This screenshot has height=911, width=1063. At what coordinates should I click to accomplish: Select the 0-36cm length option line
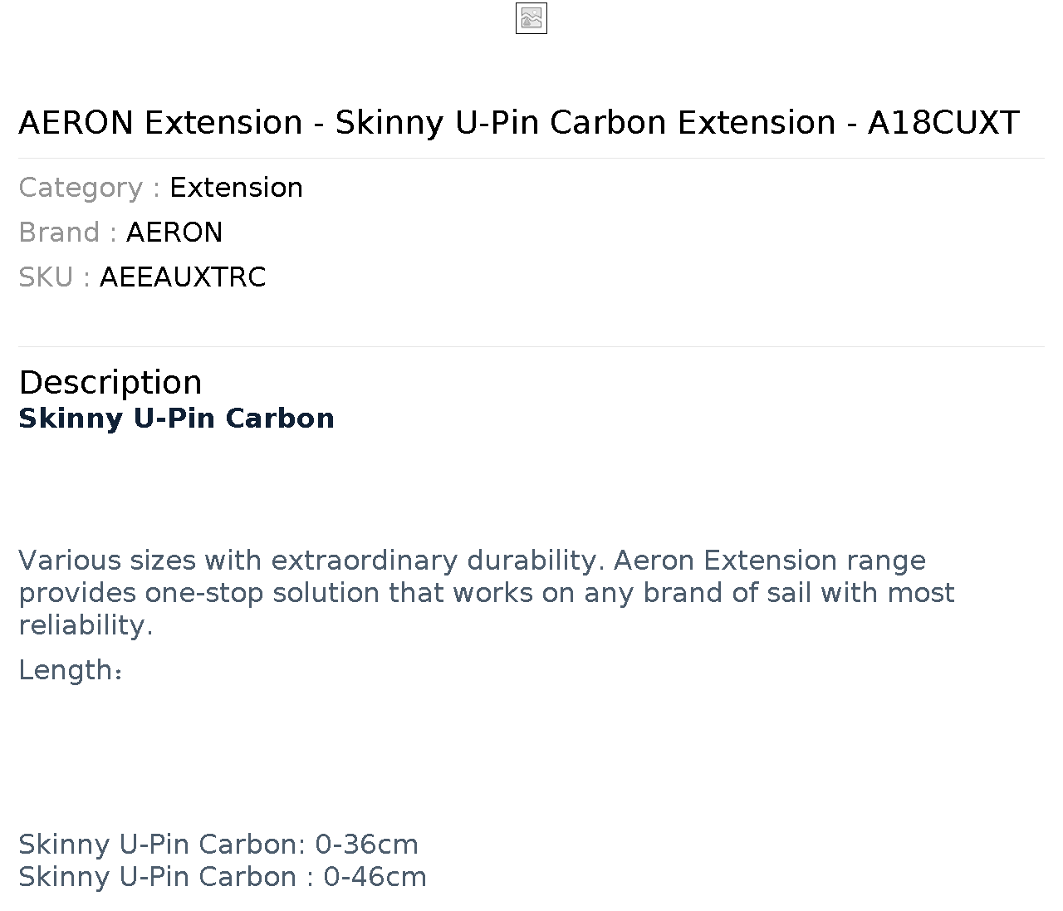pos(218,845)
